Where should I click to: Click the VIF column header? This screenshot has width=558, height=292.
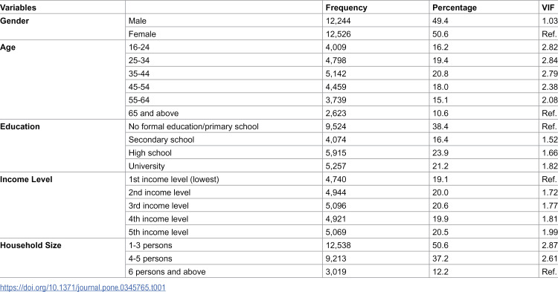point(548,7)
